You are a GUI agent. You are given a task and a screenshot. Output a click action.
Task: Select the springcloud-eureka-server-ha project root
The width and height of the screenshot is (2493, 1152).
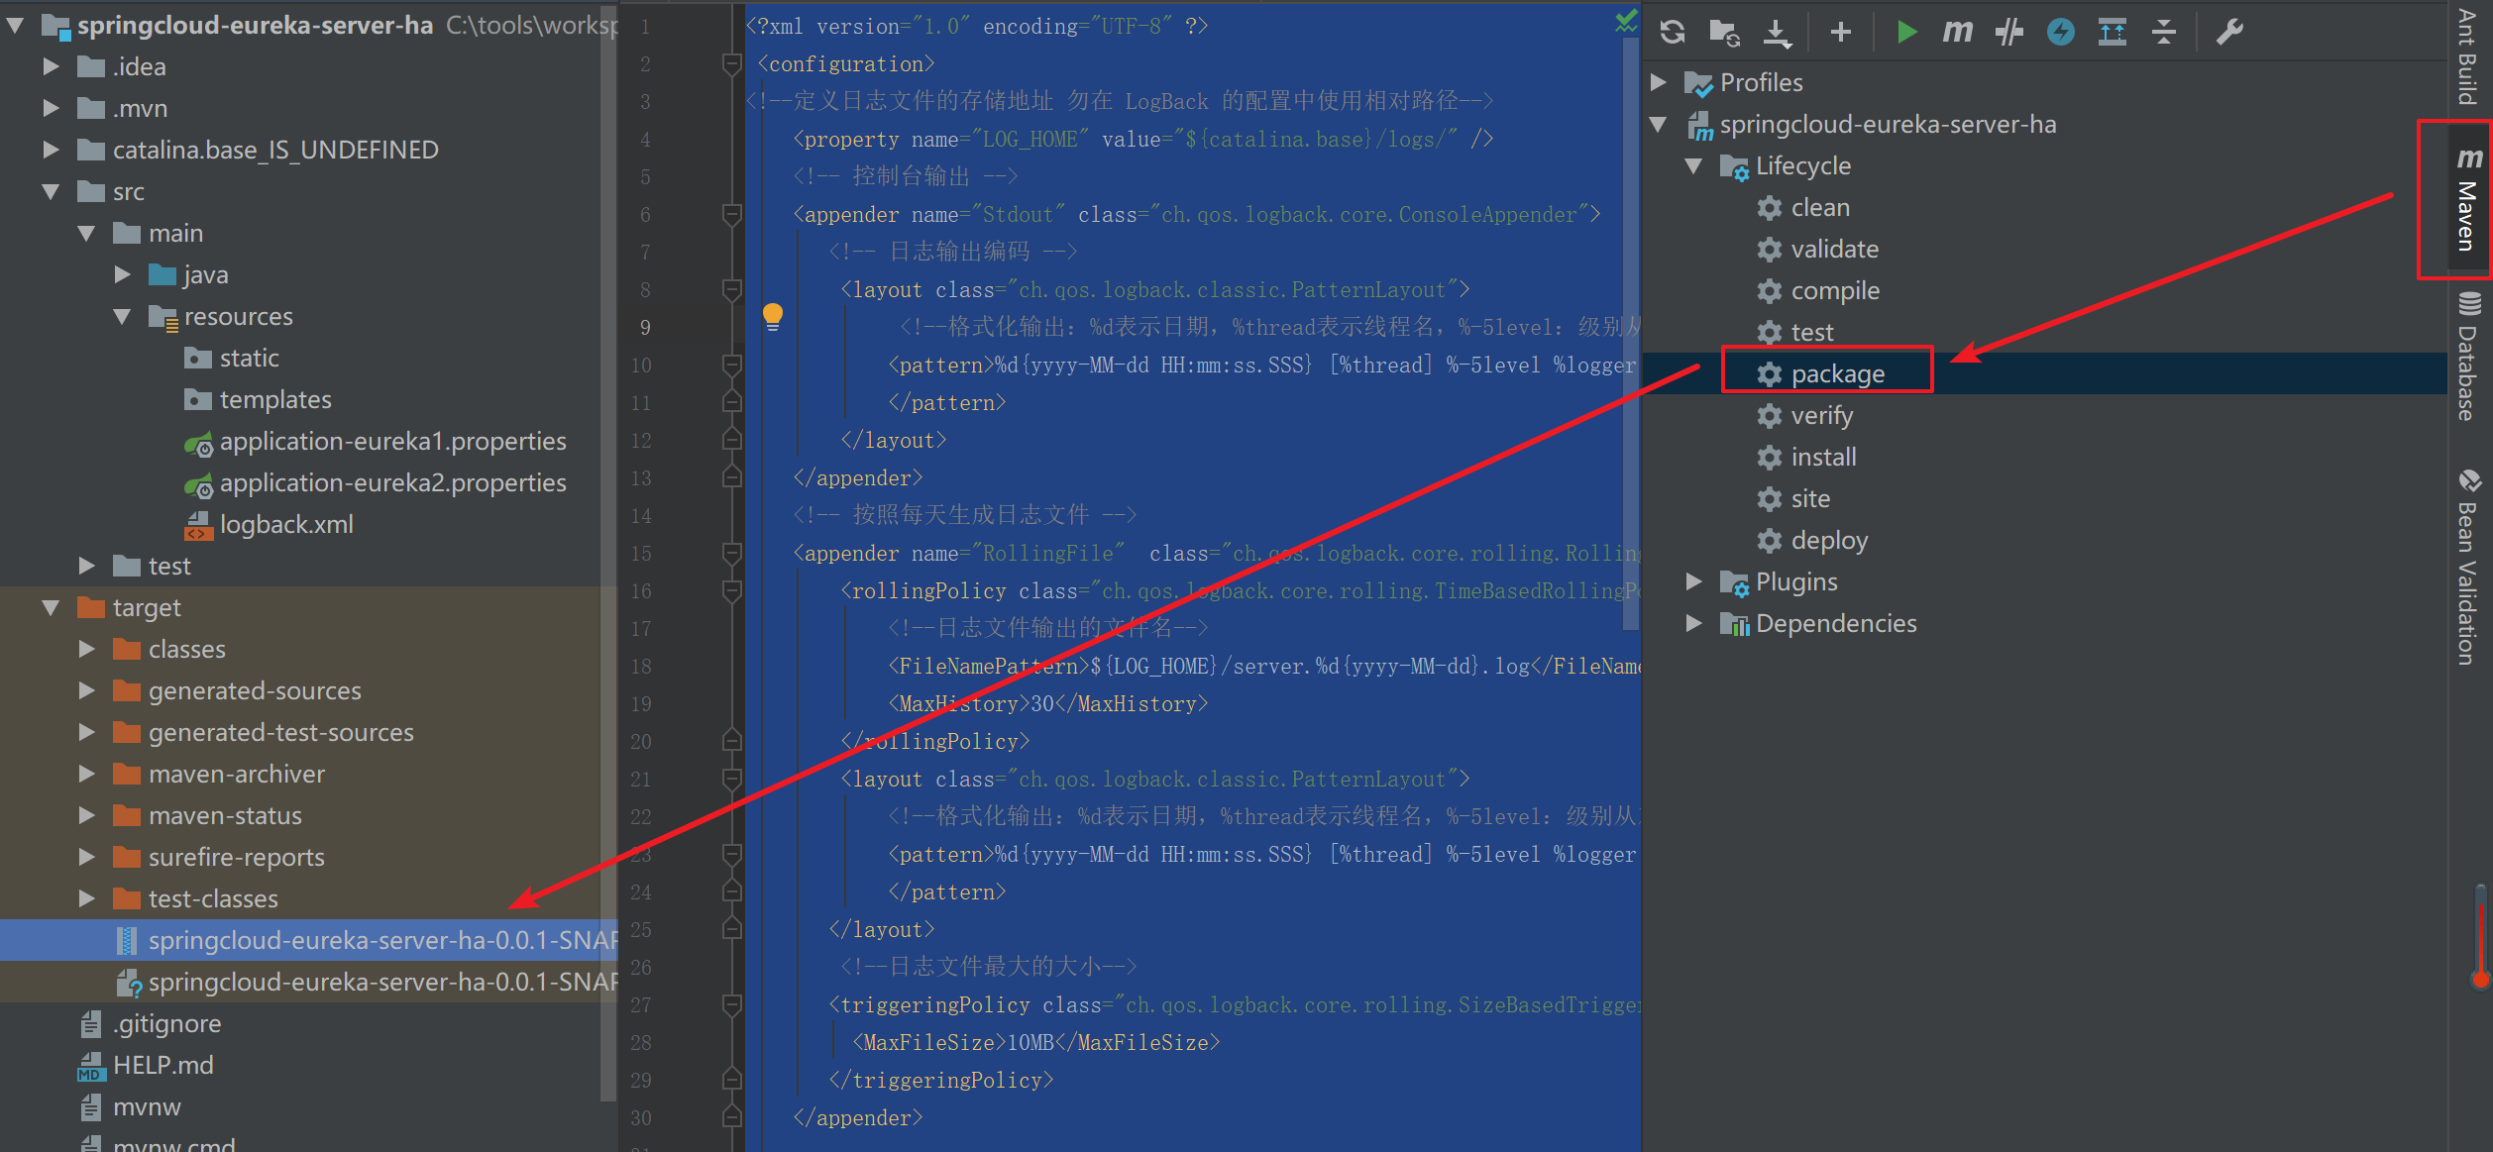(255, 25)
